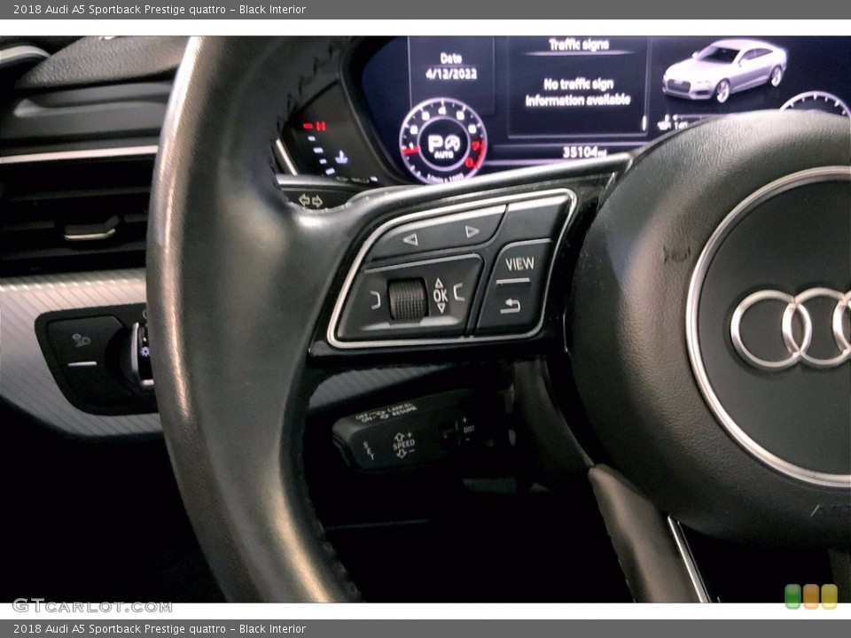Tap the left bracket button beside the roller
The height and width of the screenshot is (638, 851).
375,300
